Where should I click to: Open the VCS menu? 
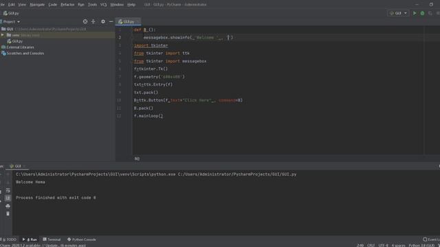[x=103, y=5]
